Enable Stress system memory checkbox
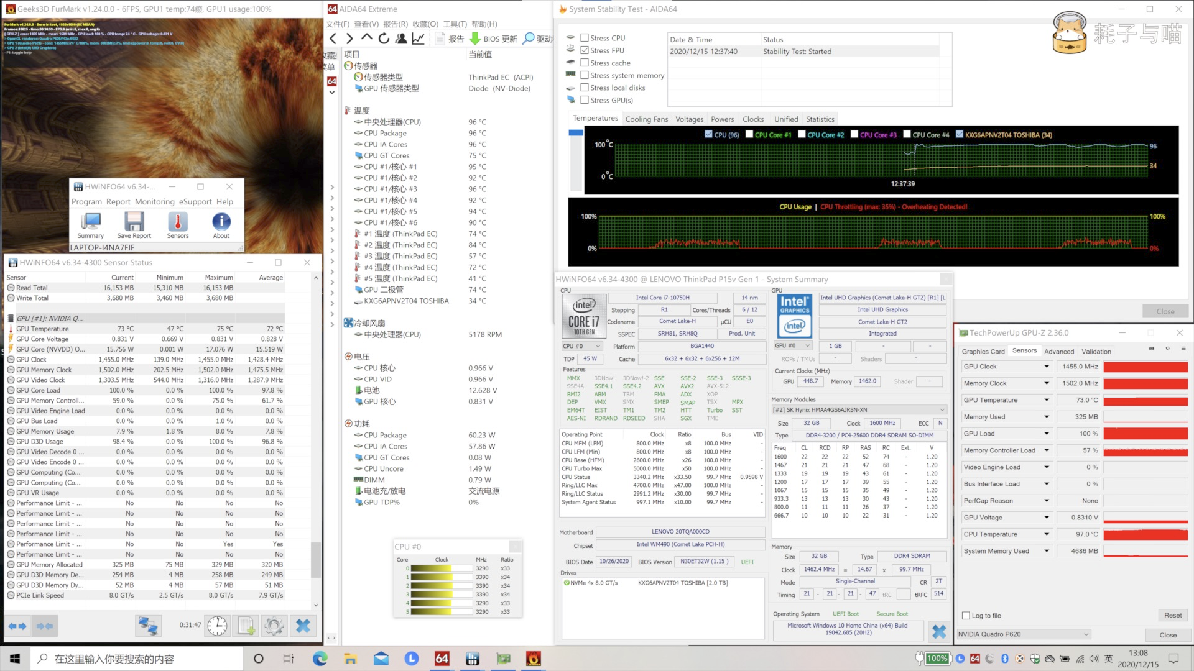Image resolution: width=1194 pixels, height=671 pixels. click(585, 75)
